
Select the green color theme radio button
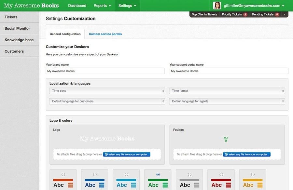pyautogui.click(x=158, y=174)
